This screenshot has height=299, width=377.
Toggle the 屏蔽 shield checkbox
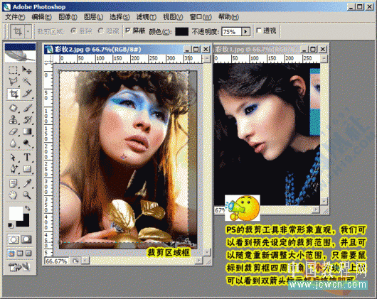(128, 31)
